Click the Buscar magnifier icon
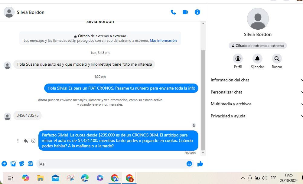 (277, 59)
